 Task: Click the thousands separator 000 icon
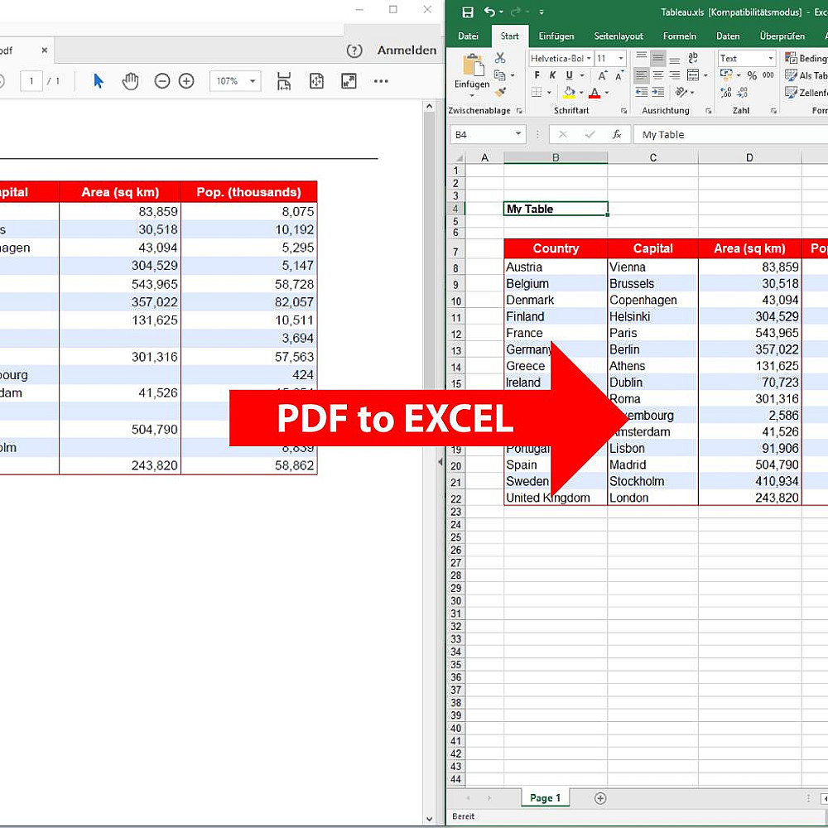768,75
